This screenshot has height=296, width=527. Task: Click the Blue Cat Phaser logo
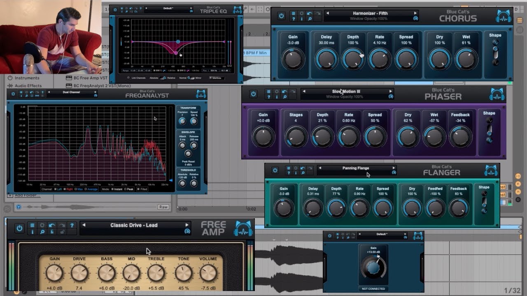497,94
